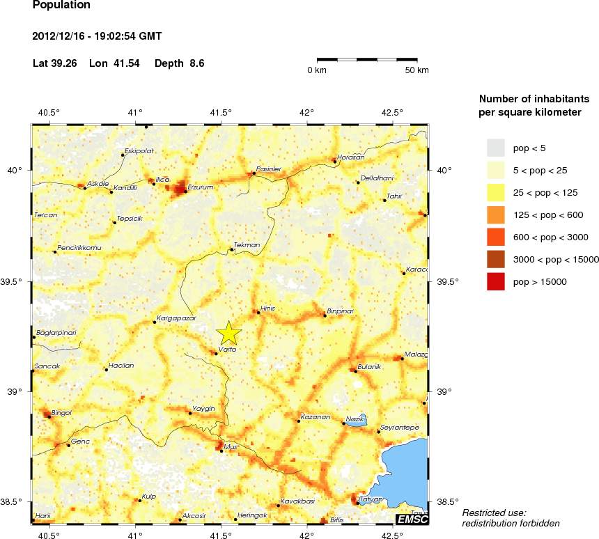Click the 50 km scale bar
The height and width of the screenshot is (539, 599).
[373, 61]
